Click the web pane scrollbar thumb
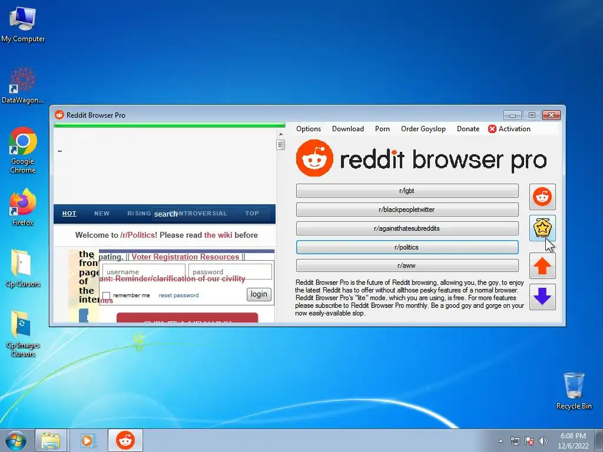603x452 pixels. pyautogui.click(x=280, y=145)
